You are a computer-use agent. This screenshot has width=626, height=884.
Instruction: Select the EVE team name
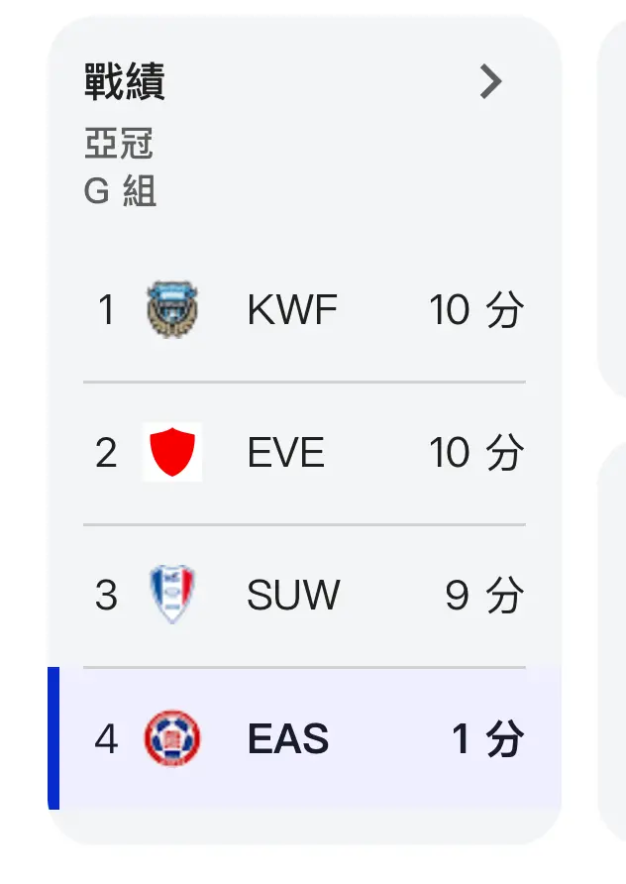[286, 452]
